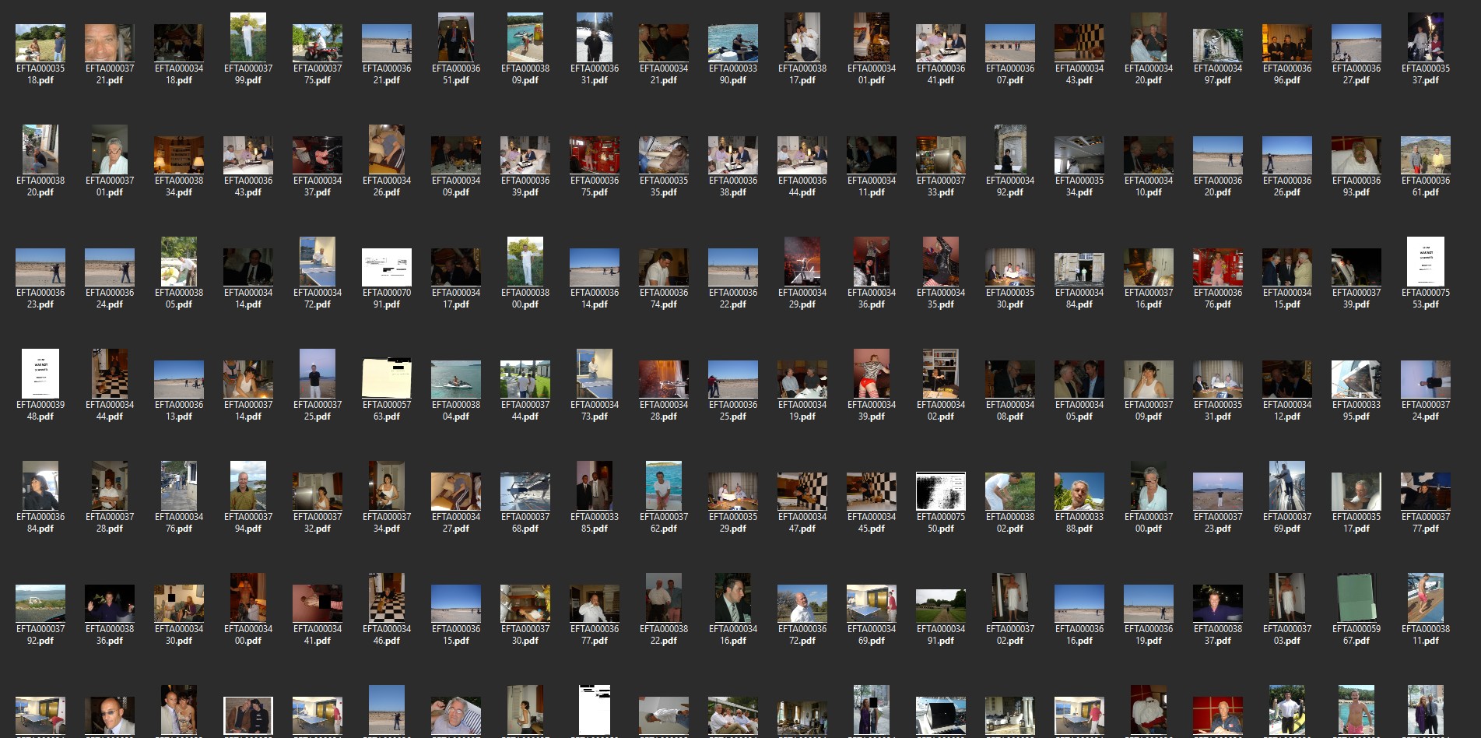
Task: Select the EFTA00003675.pdf thumbnail
Action: (x=595, y=155)
